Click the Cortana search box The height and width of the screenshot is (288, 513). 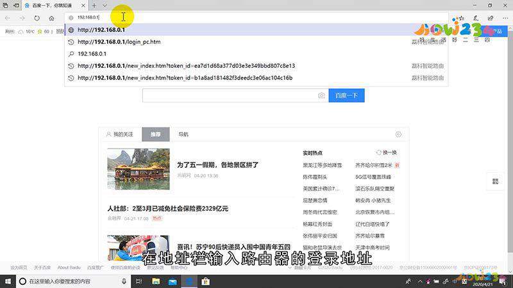pyautogui.click(x=73, y=281)
